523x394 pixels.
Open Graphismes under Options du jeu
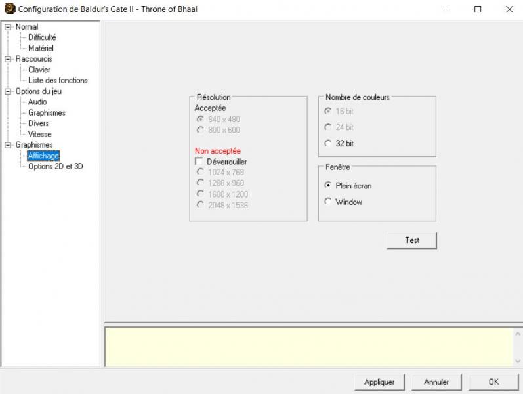click(x=47, y=112)
